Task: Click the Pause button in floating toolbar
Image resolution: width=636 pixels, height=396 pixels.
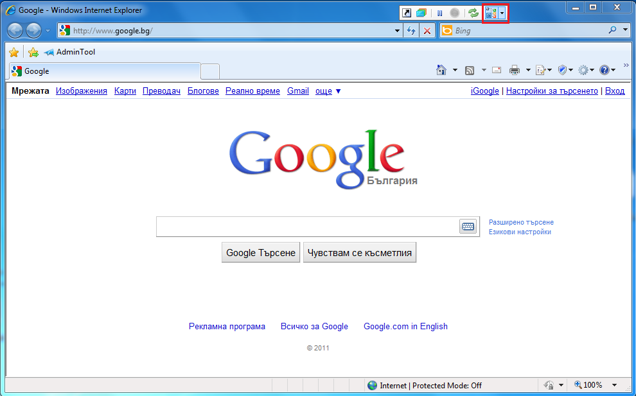Action: pyautogui.click(x=439, y=13)
